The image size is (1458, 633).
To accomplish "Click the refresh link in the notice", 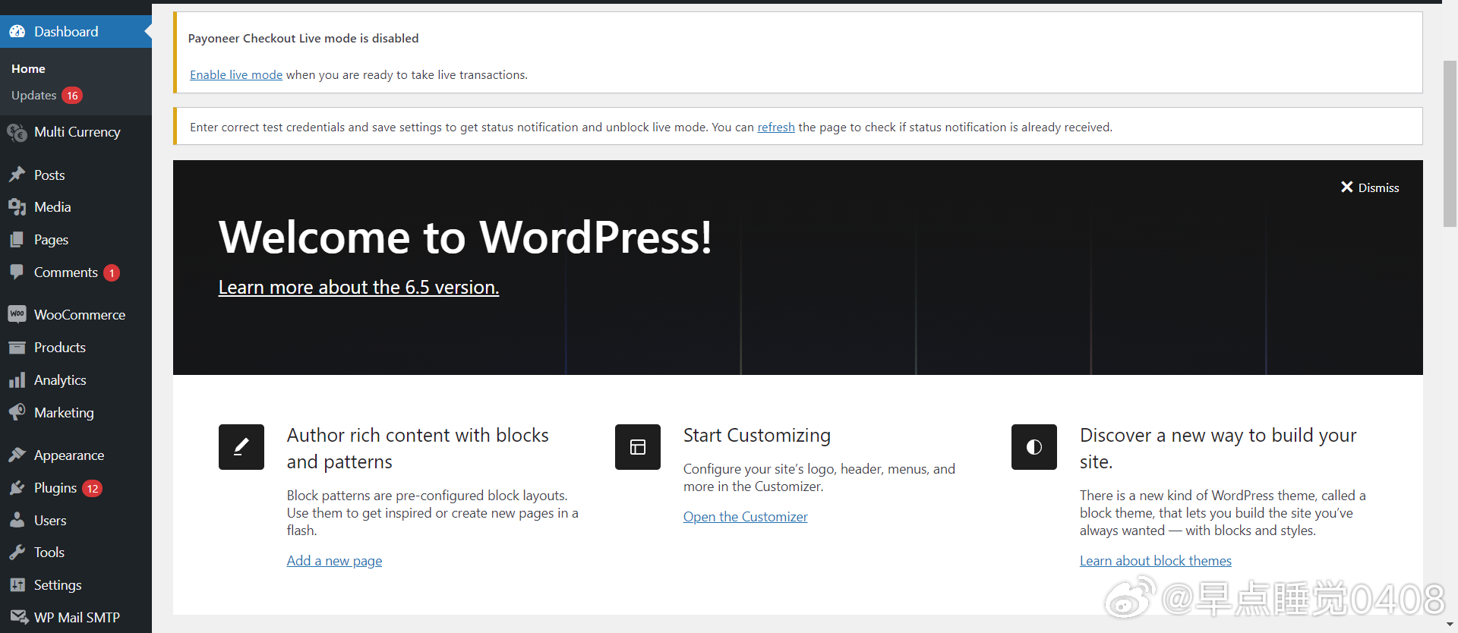I will point(776,127).
